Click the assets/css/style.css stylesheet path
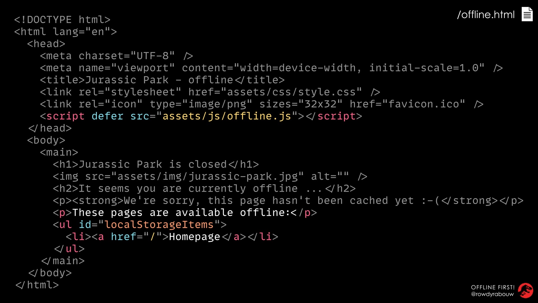Viewport: 538px width, 303px height. tap(291, 92)
